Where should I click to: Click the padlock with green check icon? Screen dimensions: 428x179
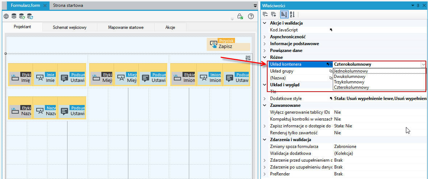pyautogui.click(x=240, y=16)
